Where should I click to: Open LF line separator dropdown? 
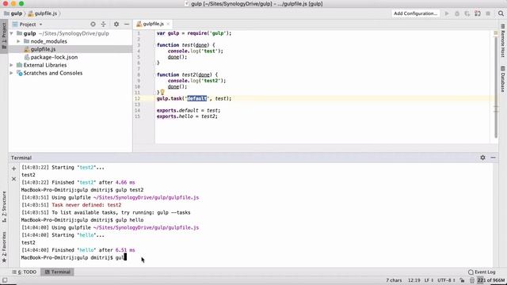pos(429,280)
